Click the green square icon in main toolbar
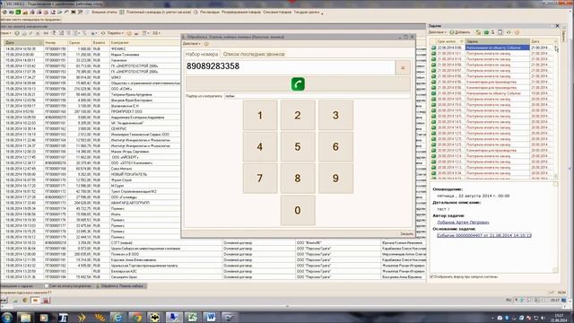574x323 pixels. coord(18,12)
